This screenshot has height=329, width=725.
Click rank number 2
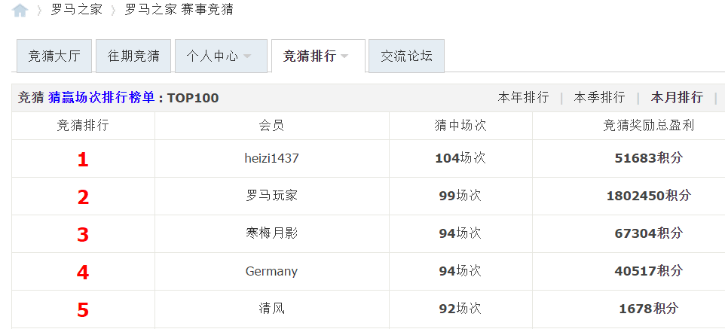point(83,197)
